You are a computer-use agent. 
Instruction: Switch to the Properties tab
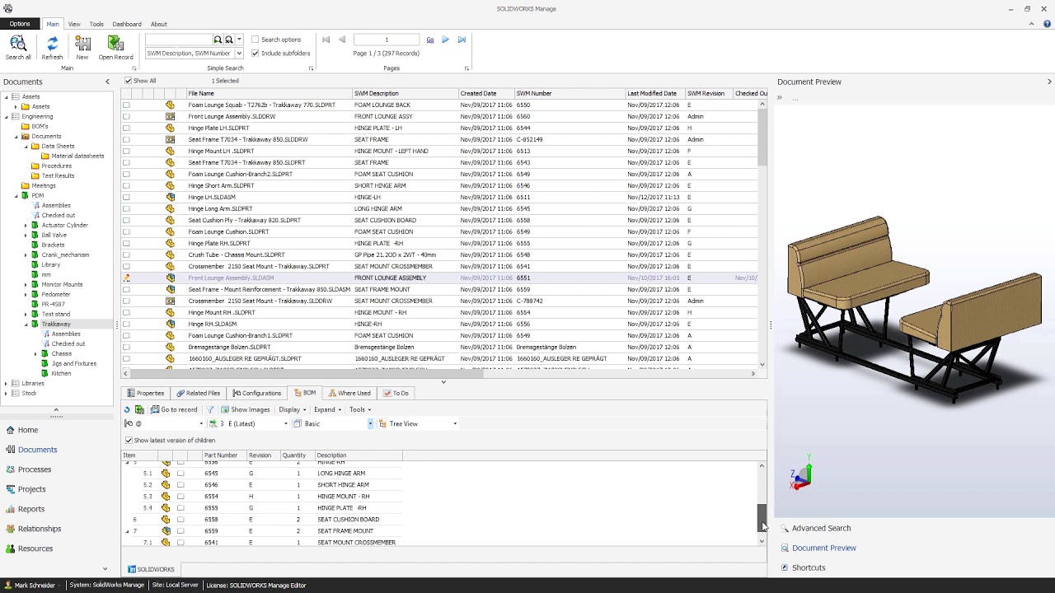pyautogui.click(x=146, y=393)
